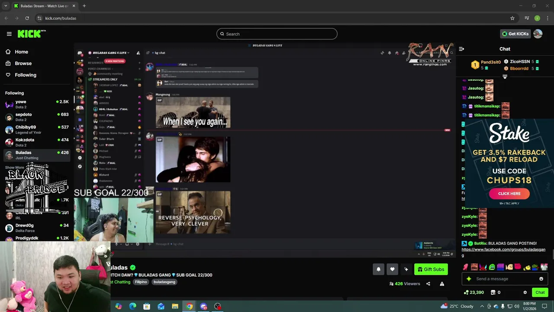
Task: Open Following in the sidebar
Action: point(26,75)
